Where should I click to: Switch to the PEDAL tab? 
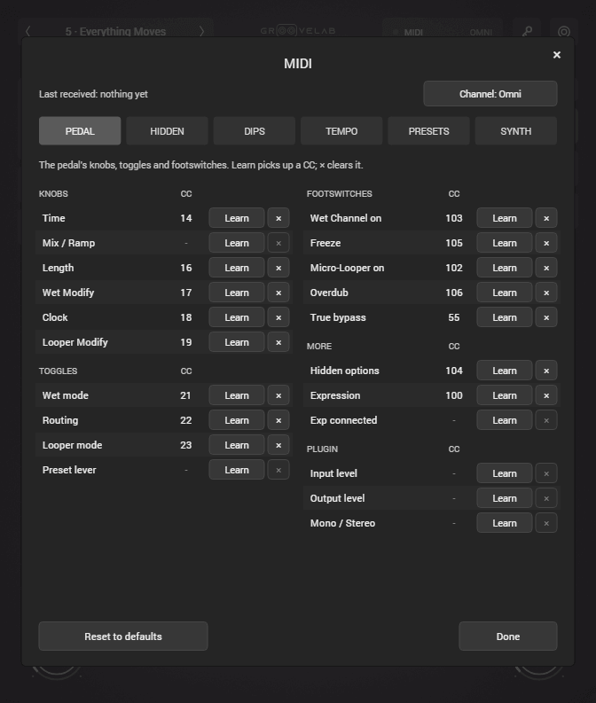pyautogui.click(x=80, y=131)
